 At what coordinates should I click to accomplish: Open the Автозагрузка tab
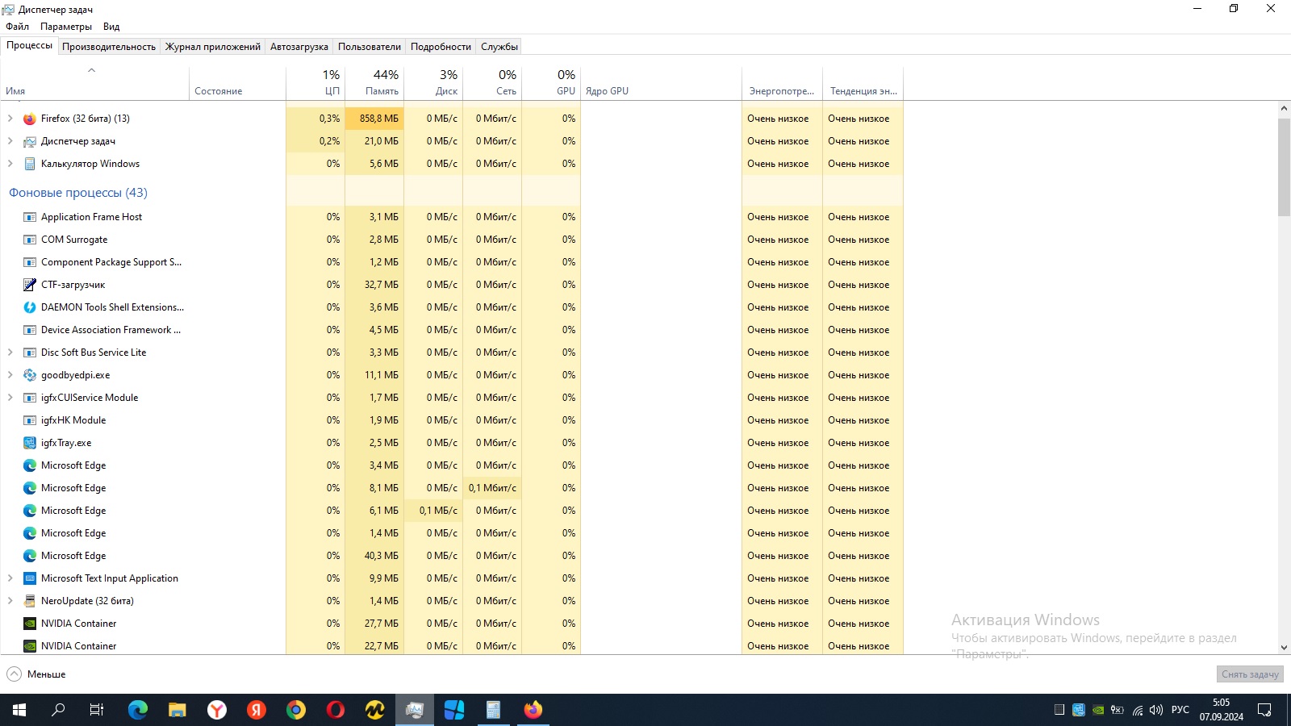[x=299, y=47]
